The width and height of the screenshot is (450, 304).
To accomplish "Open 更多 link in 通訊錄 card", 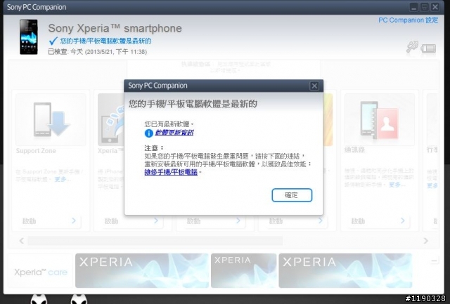I will pyautogui.click(x=397, y=185).
